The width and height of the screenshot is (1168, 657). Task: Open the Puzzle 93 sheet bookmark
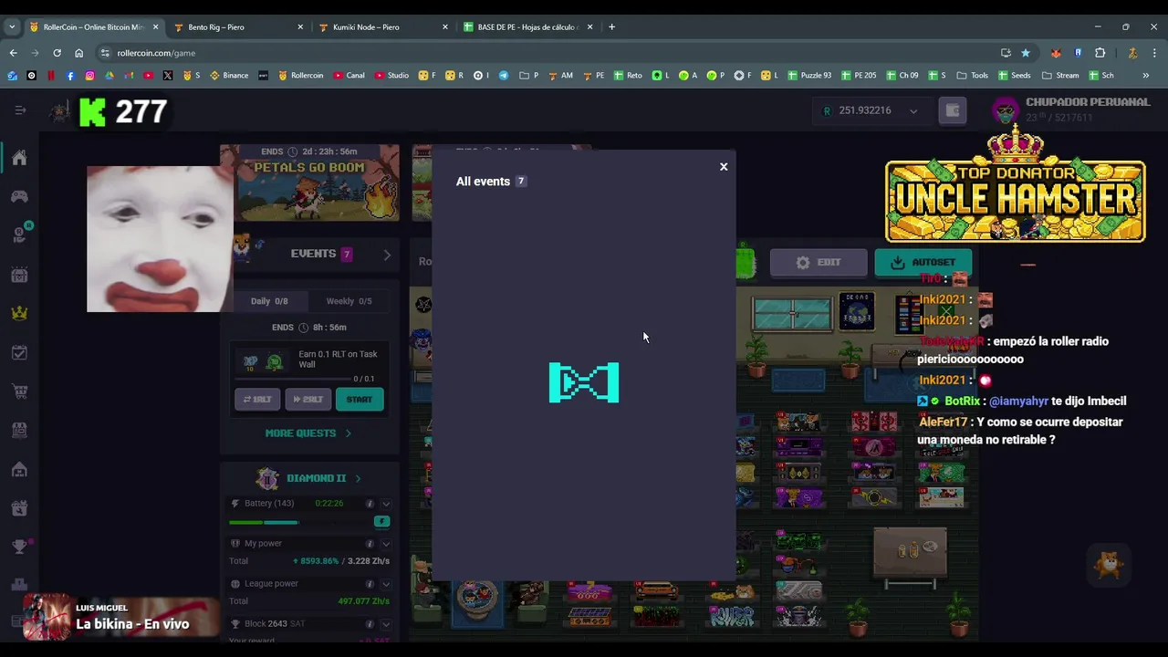point(808,76)
